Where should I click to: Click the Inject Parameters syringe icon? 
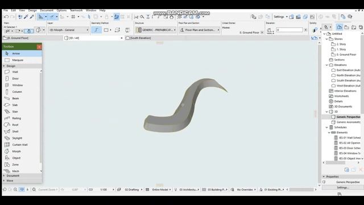[x=32, y=17]
